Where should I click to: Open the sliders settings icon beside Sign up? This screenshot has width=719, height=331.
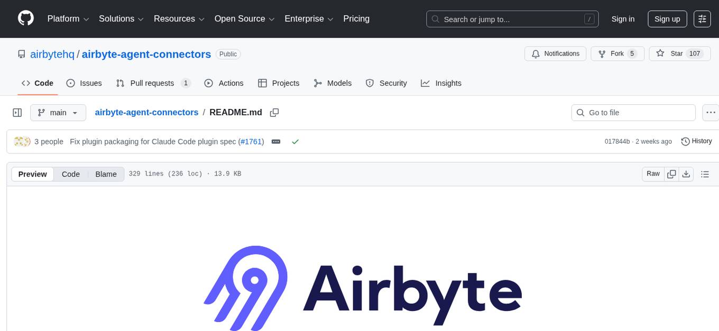pyautogui.click(x=702, y=19)
